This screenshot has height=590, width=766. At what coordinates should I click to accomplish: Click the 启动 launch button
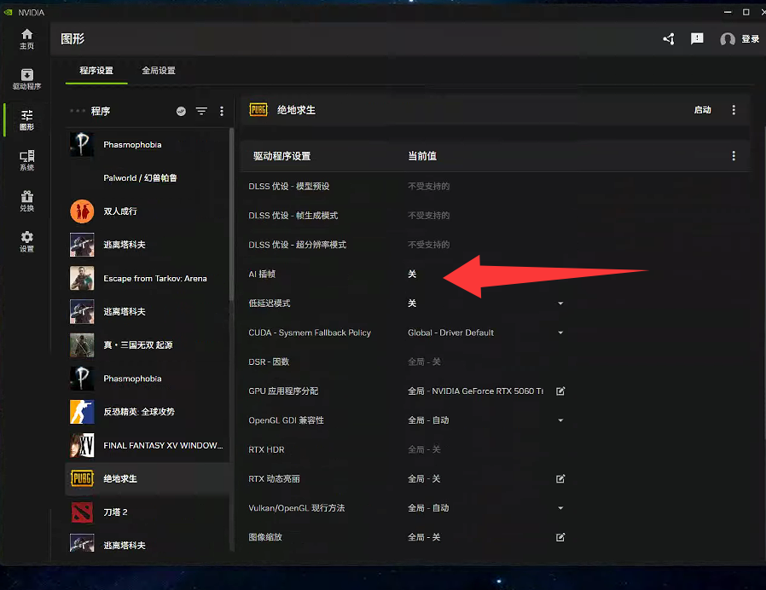pos(703,110)
